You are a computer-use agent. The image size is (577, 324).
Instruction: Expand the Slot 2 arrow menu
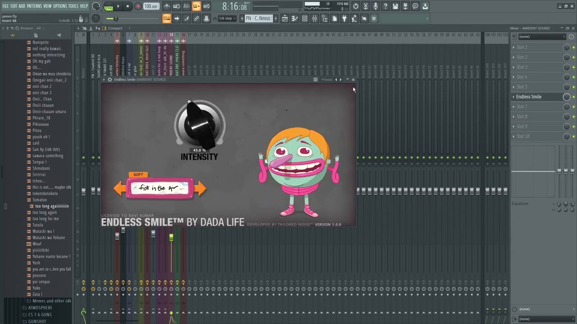[513, 57]
